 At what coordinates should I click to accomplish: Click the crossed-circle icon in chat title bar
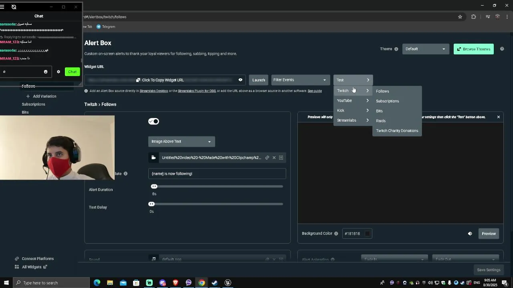[x=14, y=7]
